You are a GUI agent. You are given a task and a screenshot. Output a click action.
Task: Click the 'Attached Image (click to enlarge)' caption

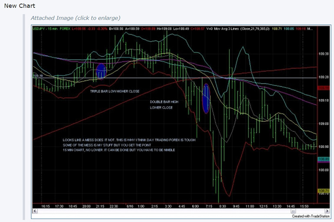(75, 18)
